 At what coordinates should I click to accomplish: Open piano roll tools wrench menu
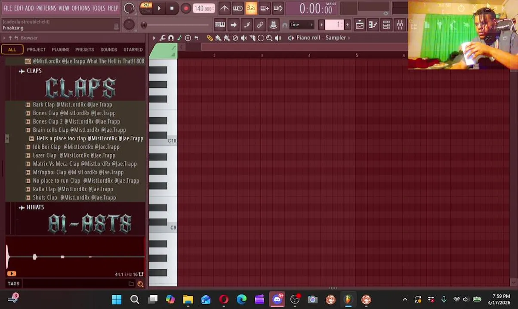pos(163,38)
